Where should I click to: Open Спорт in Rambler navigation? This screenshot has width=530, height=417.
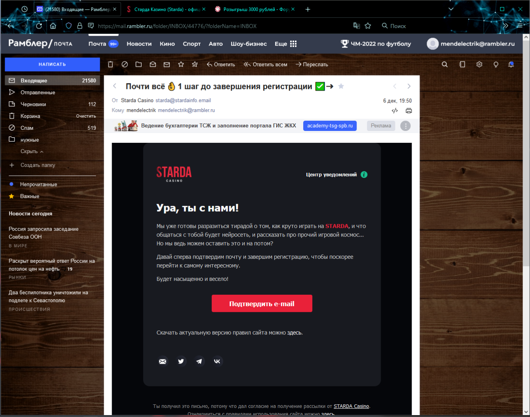click(192, 44)
